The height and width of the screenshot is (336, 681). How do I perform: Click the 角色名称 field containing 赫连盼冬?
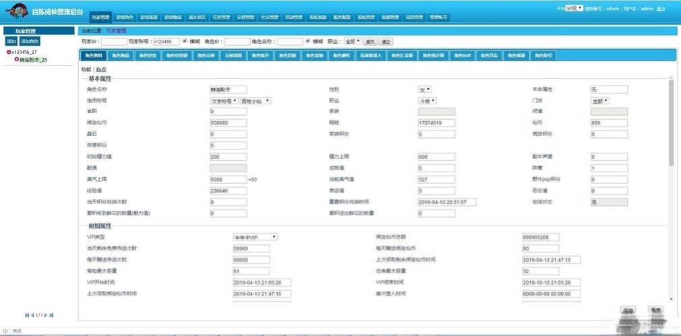[x=229, y=90]
